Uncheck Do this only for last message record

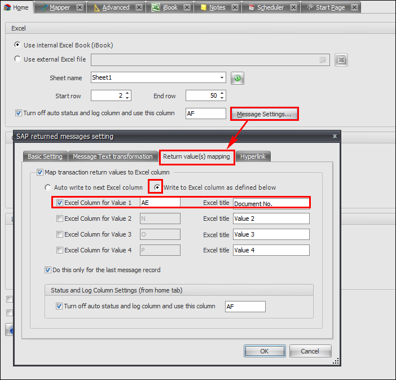(48, 270)
